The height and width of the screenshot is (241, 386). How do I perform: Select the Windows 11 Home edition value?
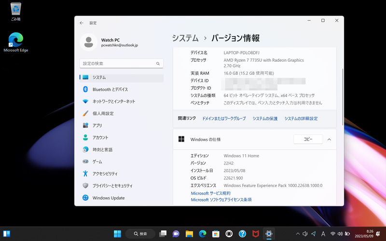[241, 156]
